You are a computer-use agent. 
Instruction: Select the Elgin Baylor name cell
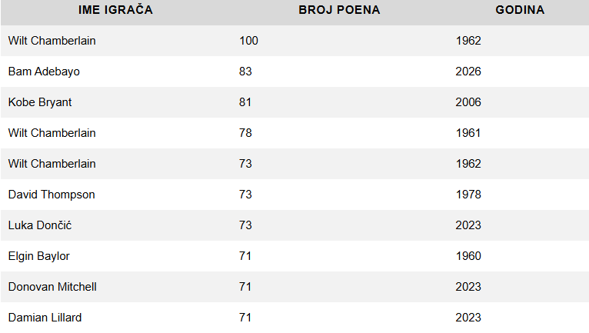[x=39, y=256]
